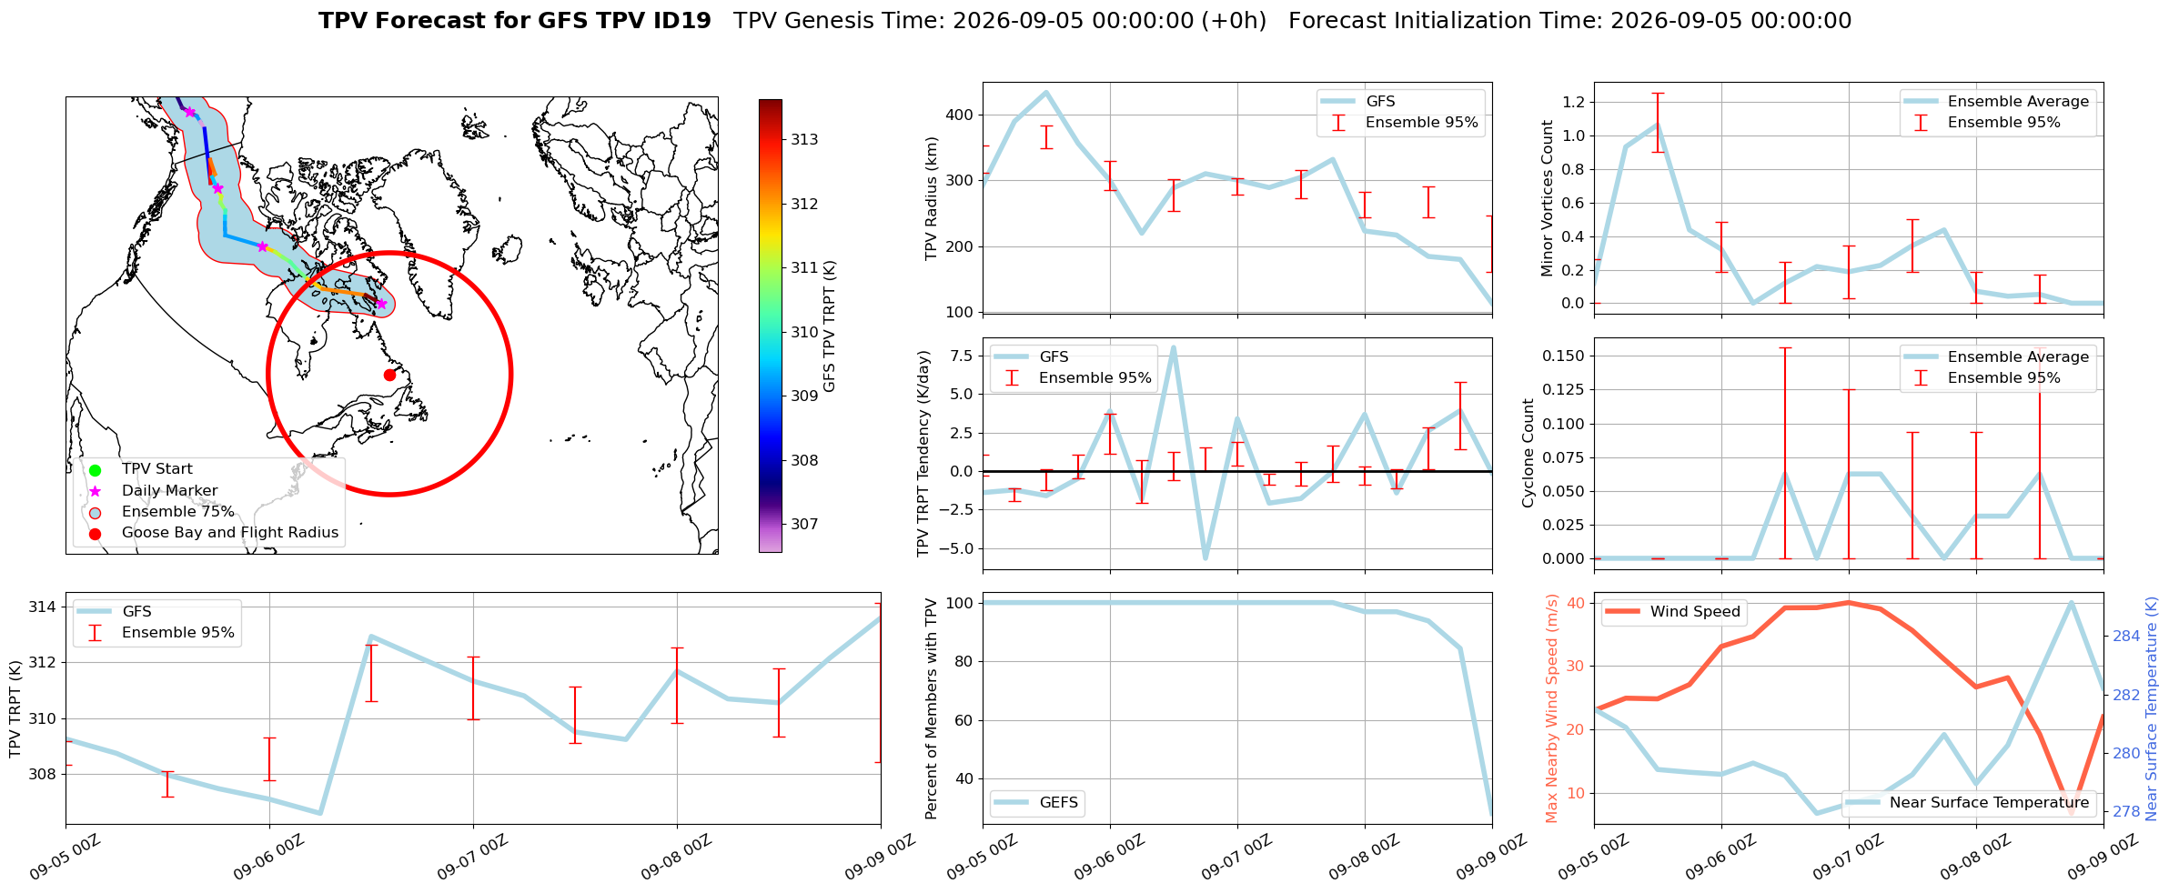
Task: Click the peak of the red wind speed curve
Action: (x=1848, y=602)
